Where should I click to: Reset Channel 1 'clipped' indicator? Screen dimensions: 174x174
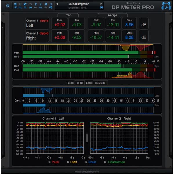44,21
